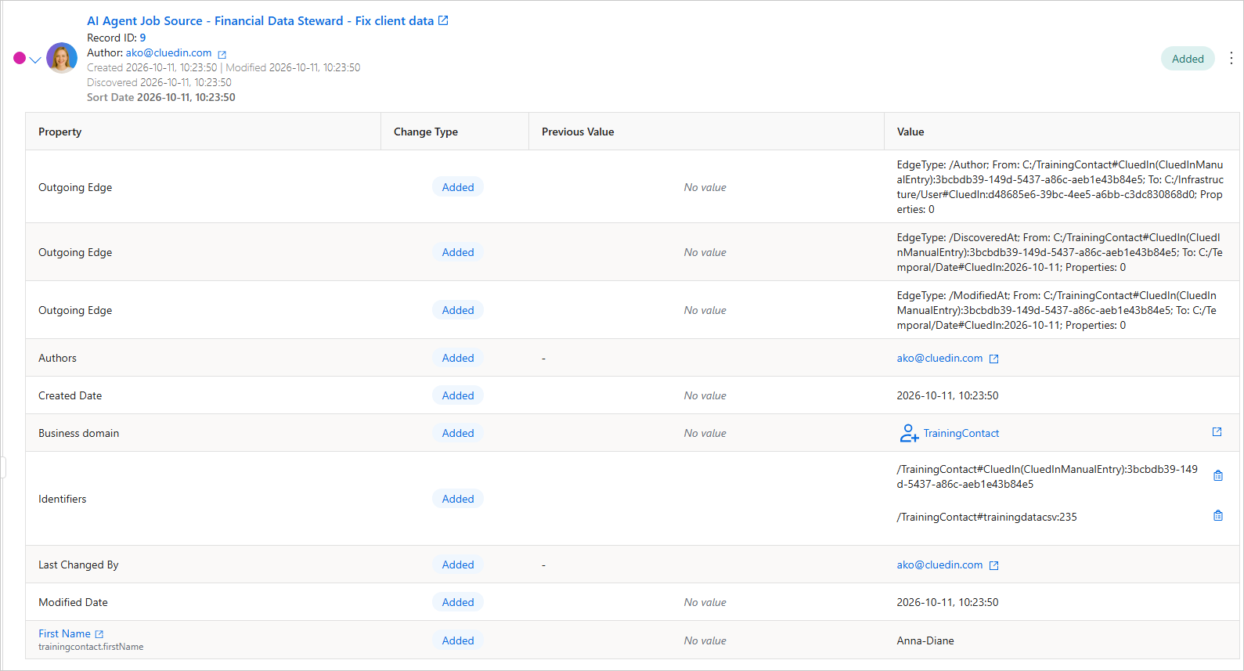Click the Last Changed By property label
Image resolution: width=1244 pixels, height=671 pixels.
[78, 565]
